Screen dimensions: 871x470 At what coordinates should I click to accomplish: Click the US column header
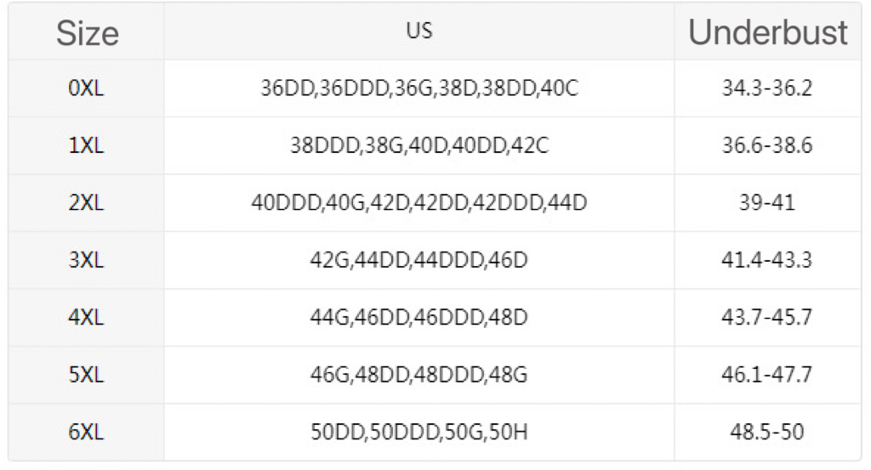tap(418, 31)
